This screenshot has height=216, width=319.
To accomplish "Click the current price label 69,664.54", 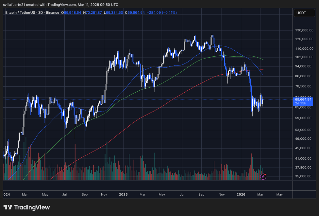I will pos(303,99).
